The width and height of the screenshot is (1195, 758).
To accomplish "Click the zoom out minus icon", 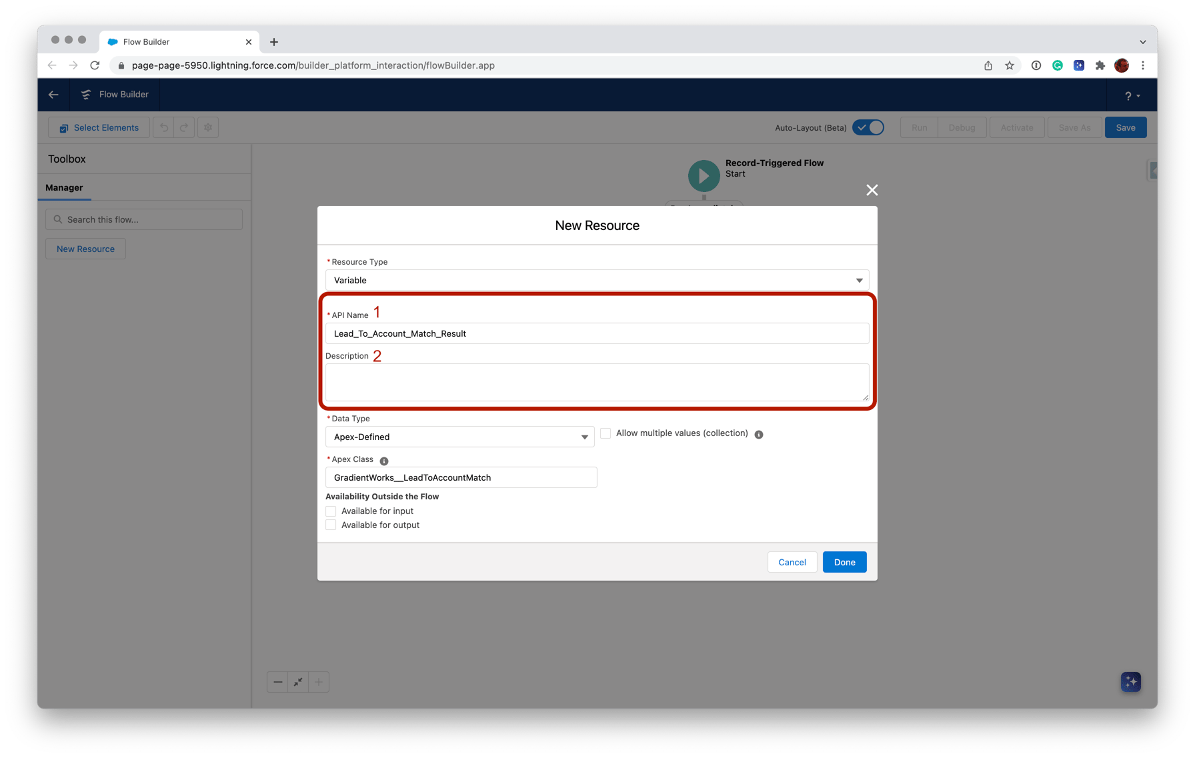I will [x=278, y=681].
